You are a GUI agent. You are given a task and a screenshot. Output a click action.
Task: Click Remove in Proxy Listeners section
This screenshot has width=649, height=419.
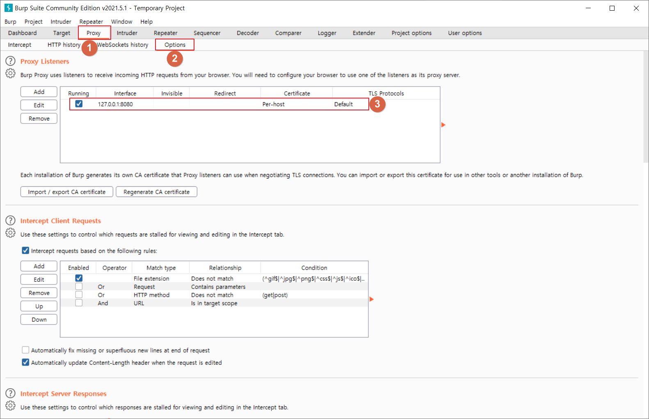[x=39, y=119]
